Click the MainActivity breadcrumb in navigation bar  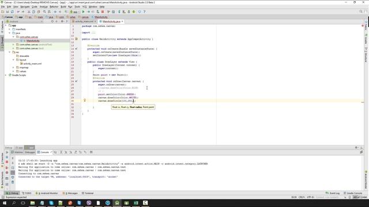(x=100, y=17)
